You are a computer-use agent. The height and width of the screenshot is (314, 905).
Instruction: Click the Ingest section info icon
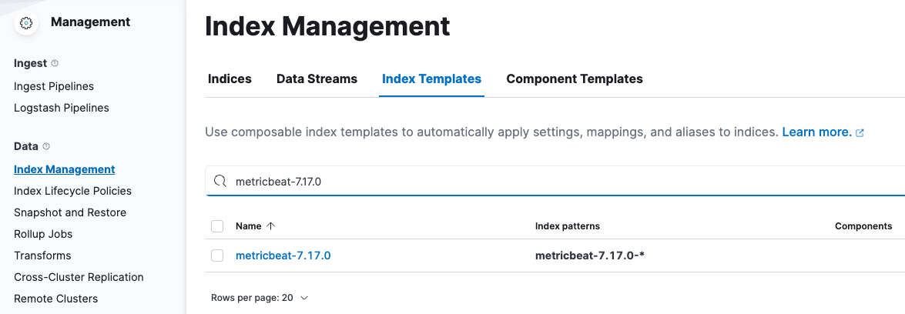[x=55, y=63]
